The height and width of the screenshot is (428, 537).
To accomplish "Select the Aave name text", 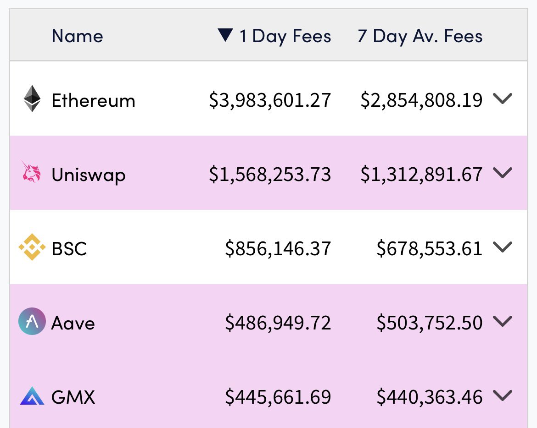I will 73,323.
